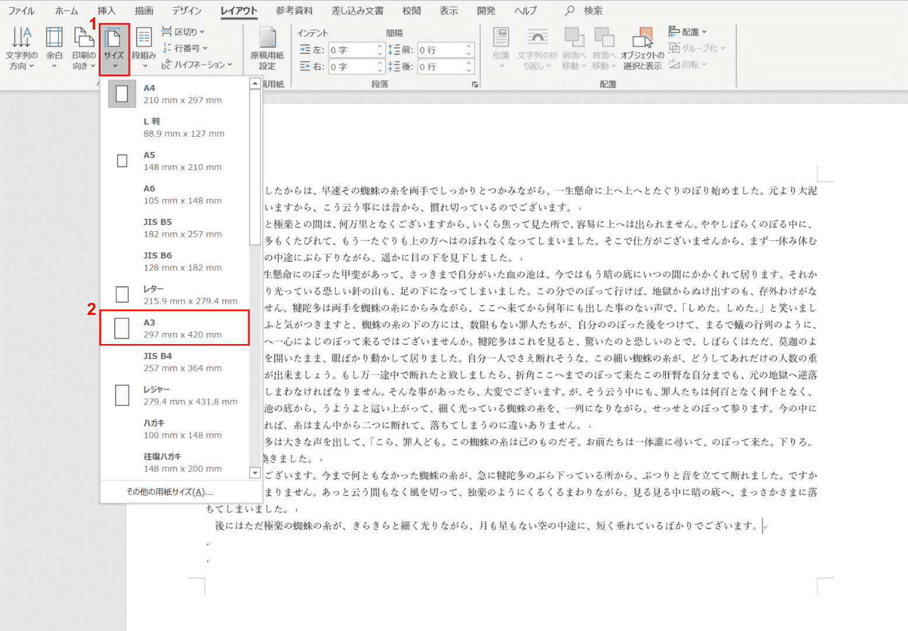Click the サイズ paper size button
Image resolution: width=908 pixels, height=631 pixels.
pos(114,48)
